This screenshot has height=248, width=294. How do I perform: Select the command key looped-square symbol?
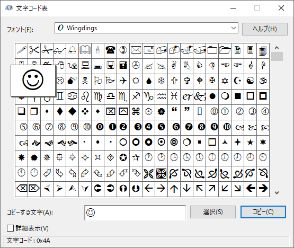click(x=136, y=112)
